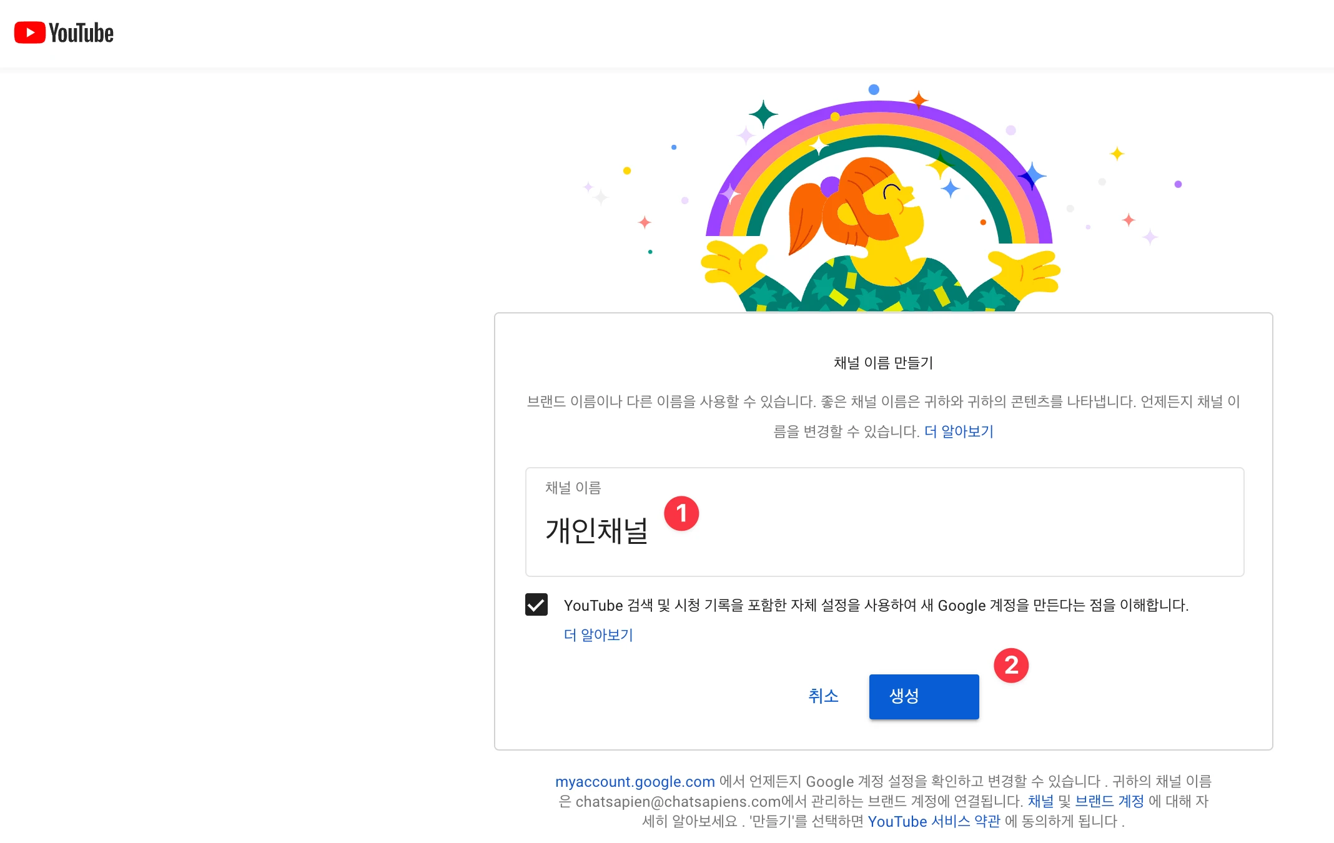The height and width of the screenshot is (843, 1334).
Task: Focus the 채널 이름 input field
Action: [x=884, y=530]
